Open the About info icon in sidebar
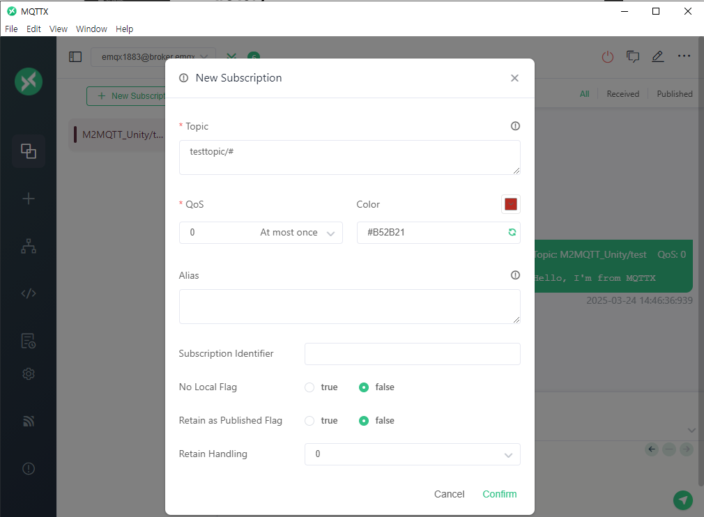Screen dimensions: 704x517 (29, 468)
